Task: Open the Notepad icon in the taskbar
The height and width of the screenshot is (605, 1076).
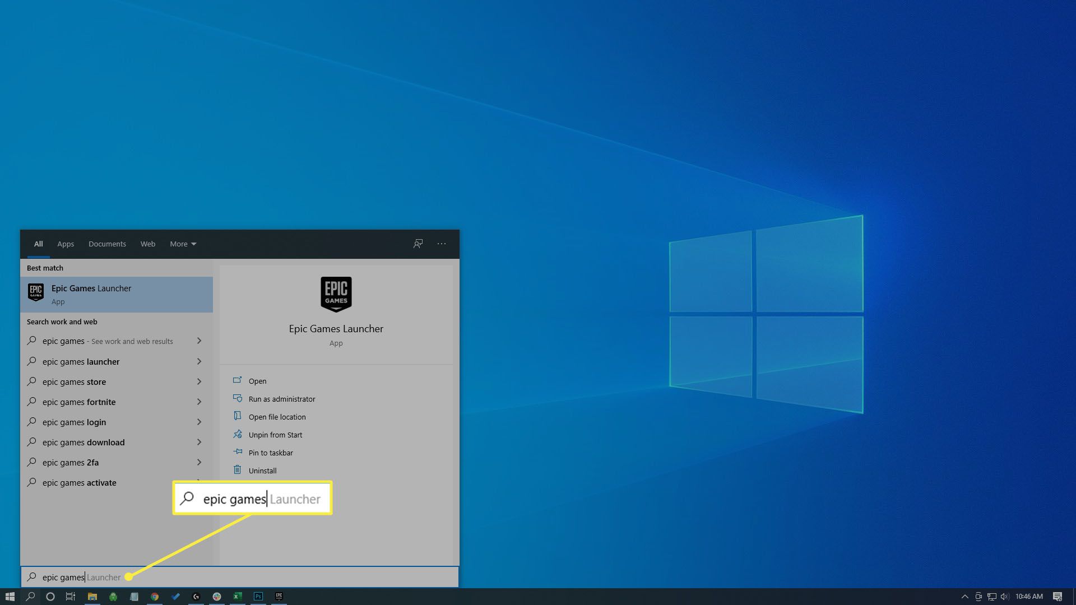Action: click(x=134, y=597)
